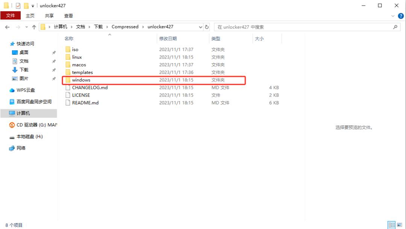Expand the customize quick access toolbar dropdown
The width and height of the screenshot is (406, 229).
coord(33,5)
